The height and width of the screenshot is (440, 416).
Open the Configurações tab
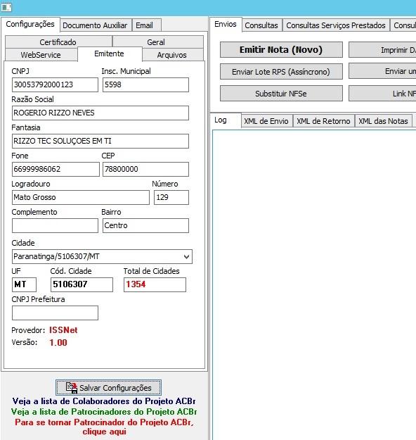pos(30,25)
